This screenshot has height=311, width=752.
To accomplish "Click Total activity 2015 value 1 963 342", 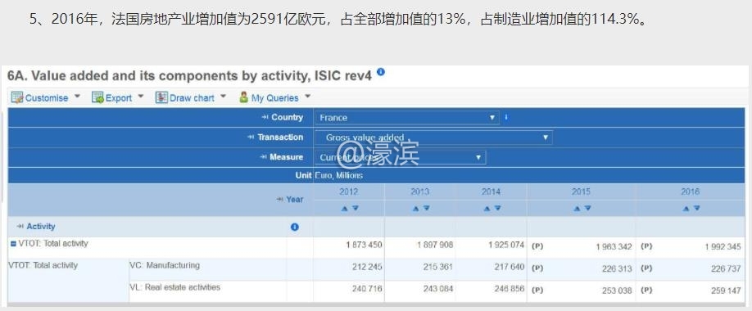I will click(x=614, y=247).
